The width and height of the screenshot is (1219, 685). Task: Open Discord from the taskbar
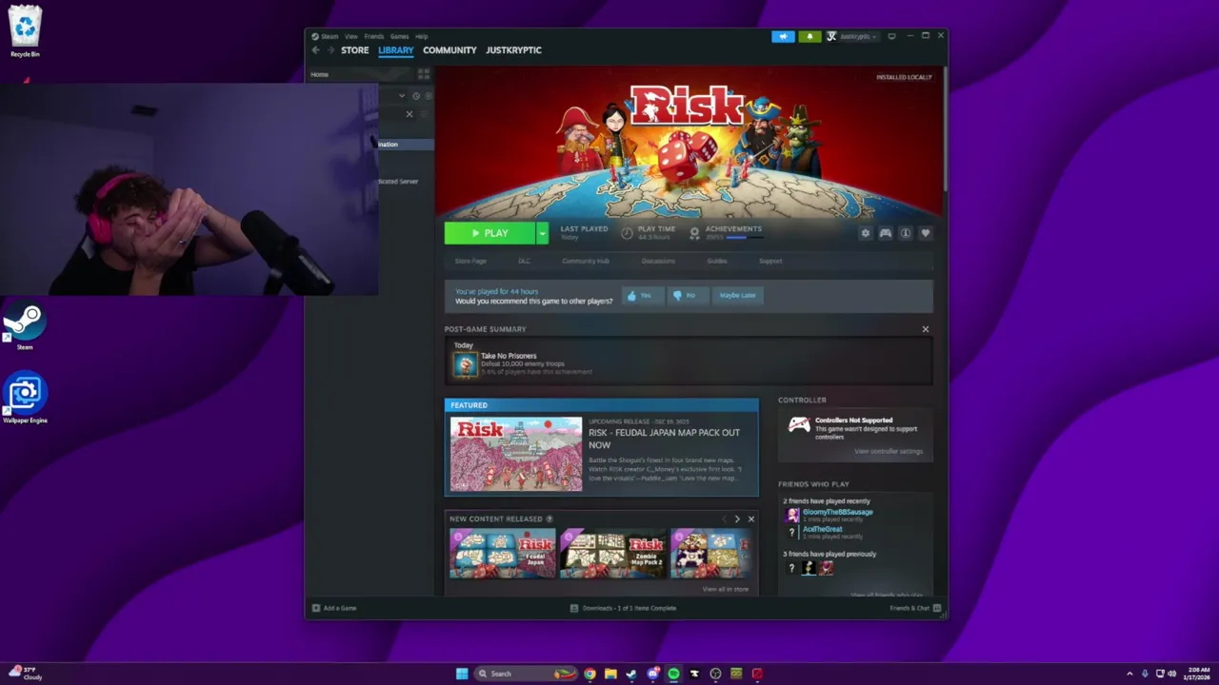[x=652, y=674]
